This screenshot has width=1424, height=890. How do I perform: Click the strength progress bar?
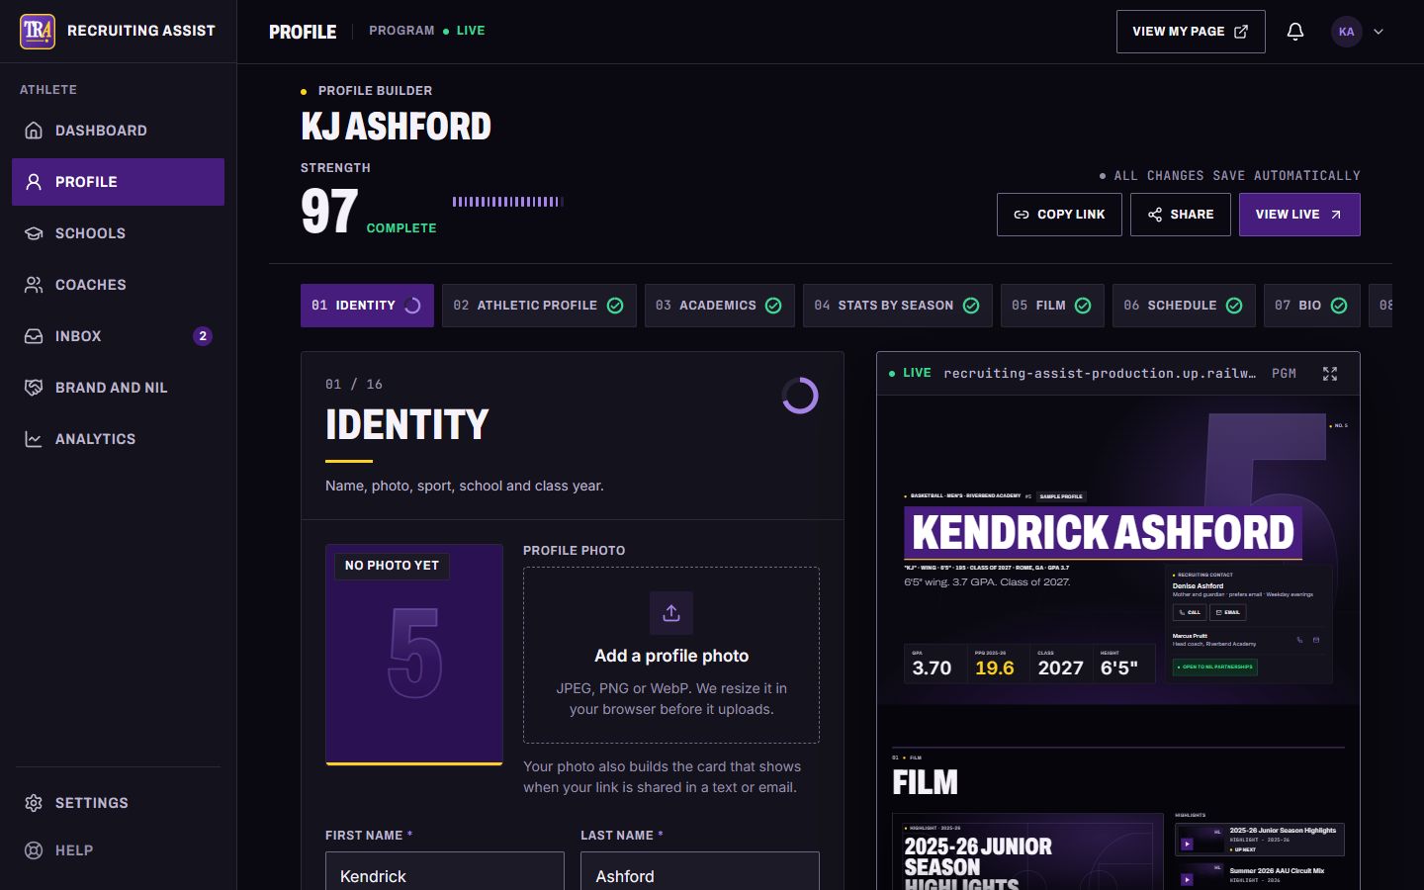click(x=508, y=202)
